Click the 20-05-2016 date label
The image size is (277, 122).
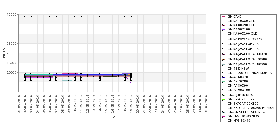tap(138, 104)
